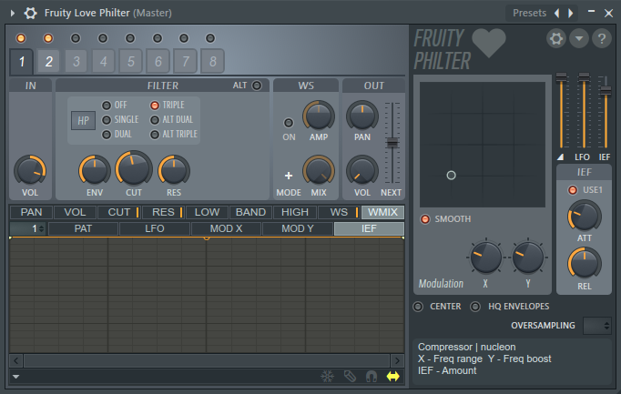
Task: Click the pattern number stepper arrows
Action: point(41,228)
